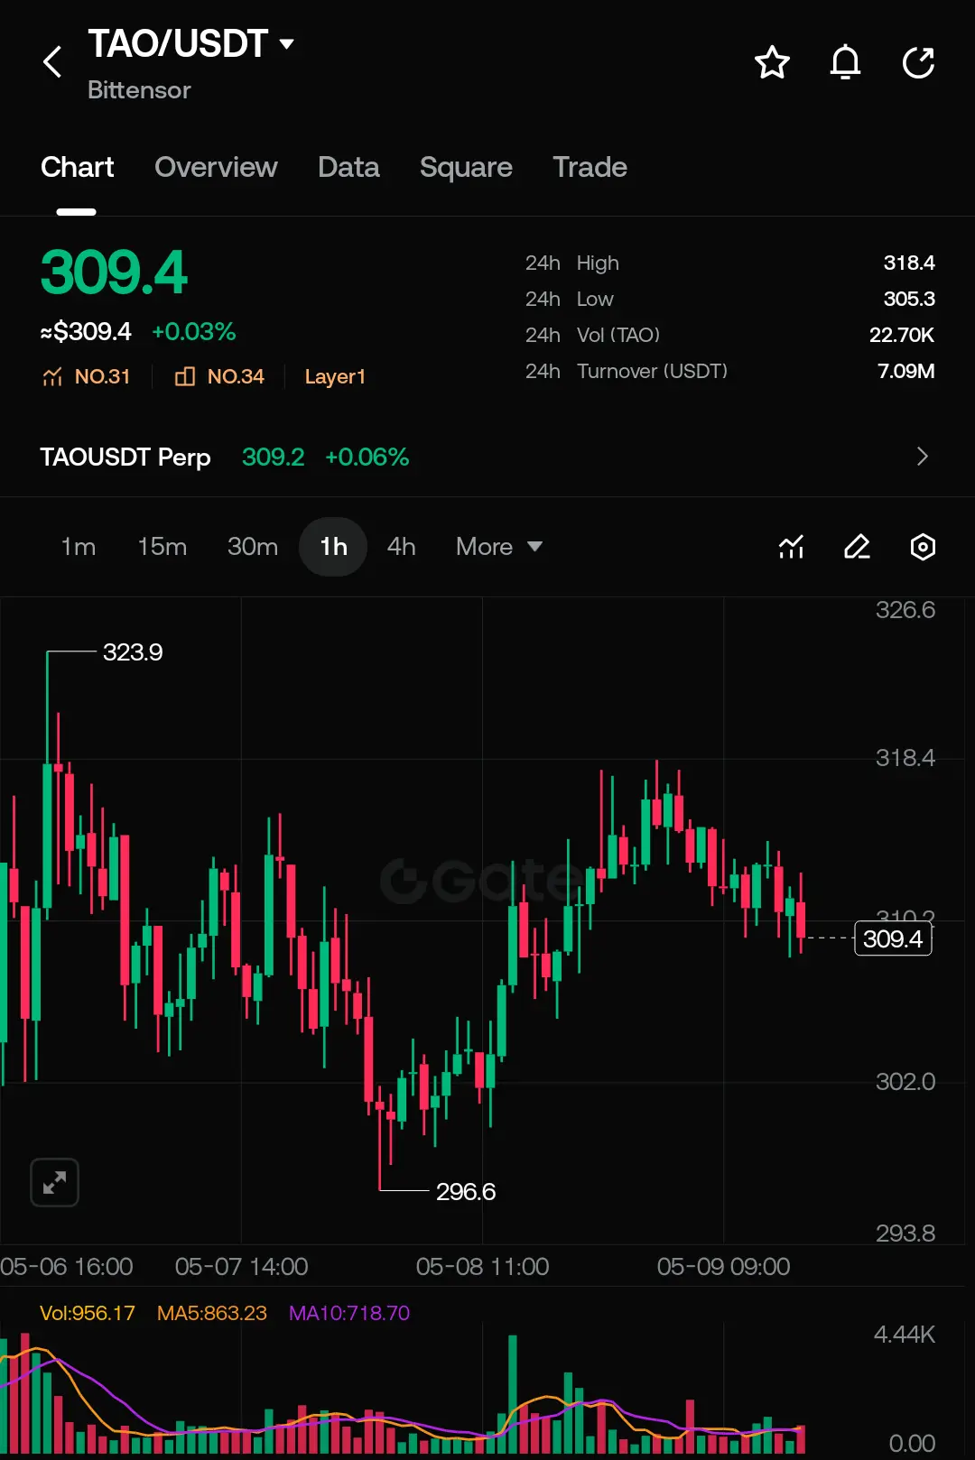This screenshot has height=1460, width=975.
Task: Tap the Perp +0.06% change value
Action: (x=367, y=457)
